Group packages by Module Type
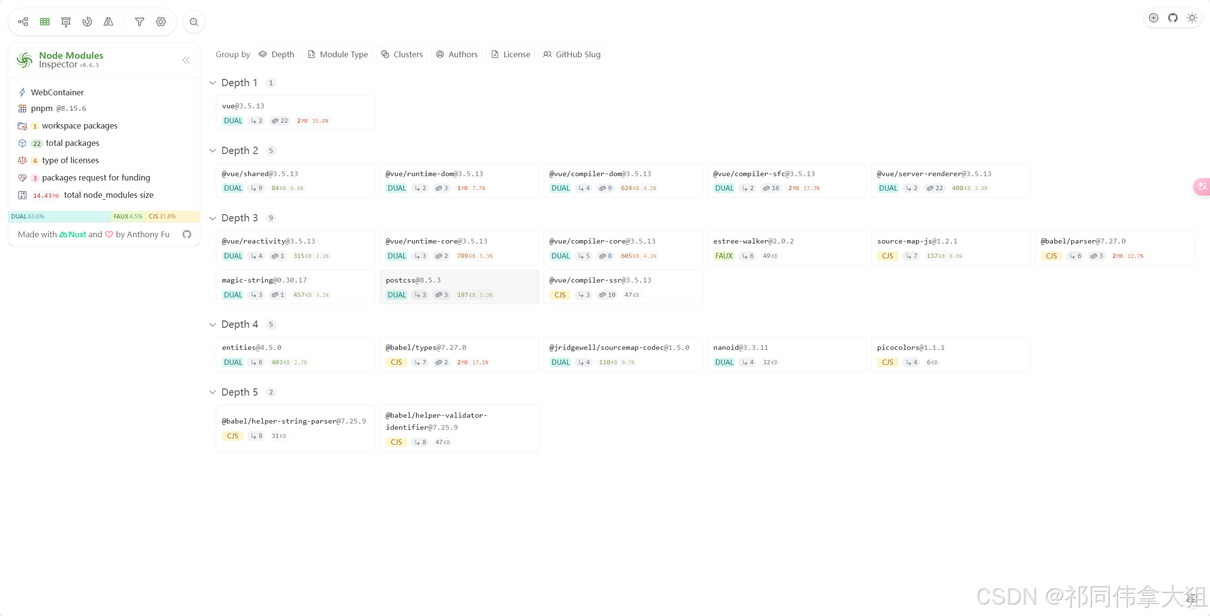This screenshot has width=1210, height=616. click(338, 54)
